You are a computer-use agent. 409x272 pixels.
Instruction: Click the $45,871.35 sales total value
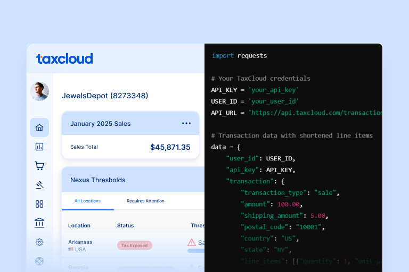pos(170,147)
